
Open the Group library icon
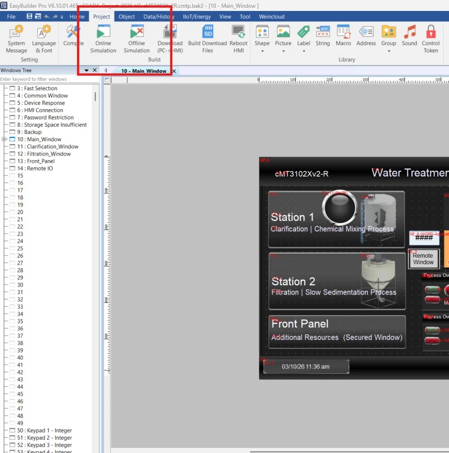(x=389, y=35)
